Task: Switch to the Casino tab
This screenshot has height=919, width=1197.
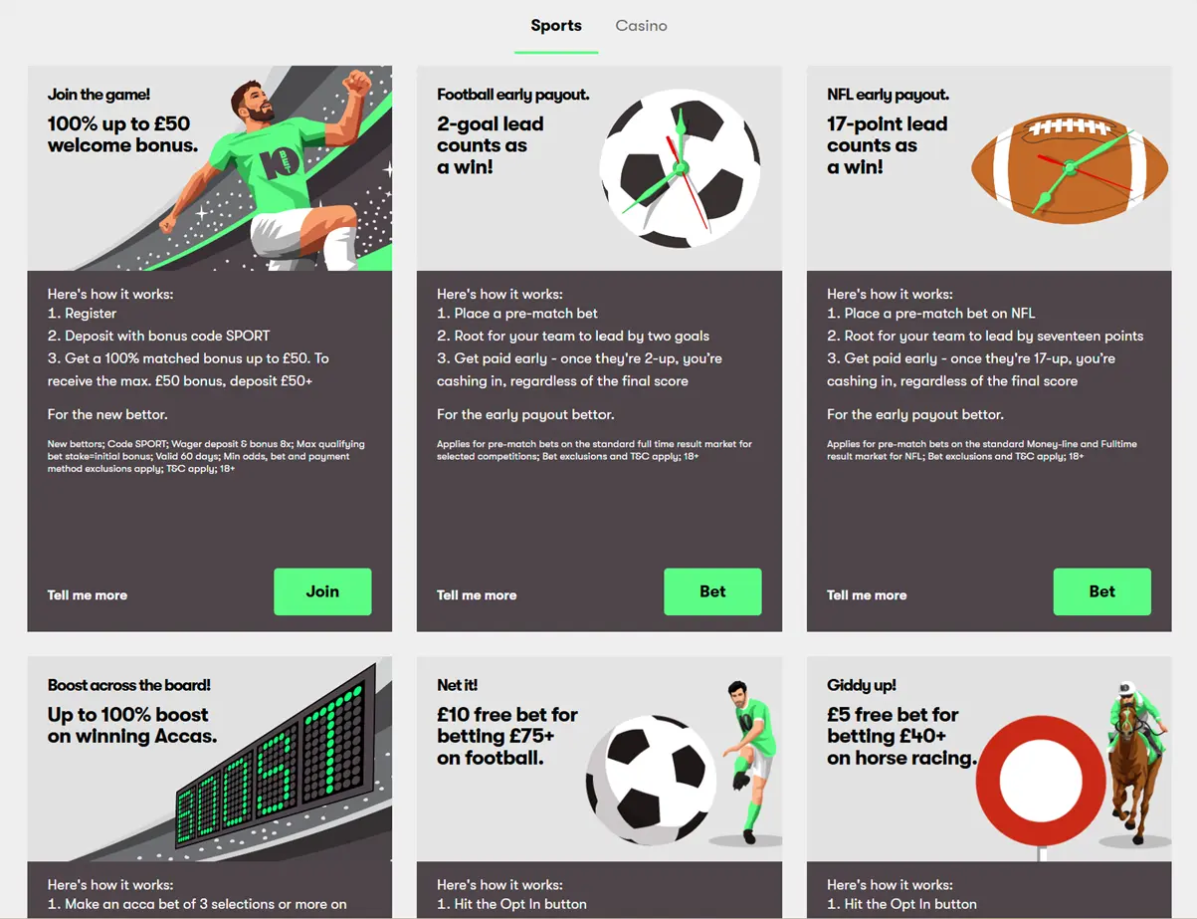Action: point(641,26)
